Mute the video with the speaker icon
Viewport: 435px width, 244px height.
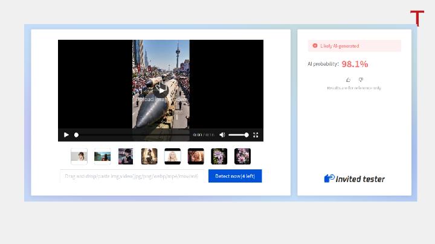(x=222, y=135)
